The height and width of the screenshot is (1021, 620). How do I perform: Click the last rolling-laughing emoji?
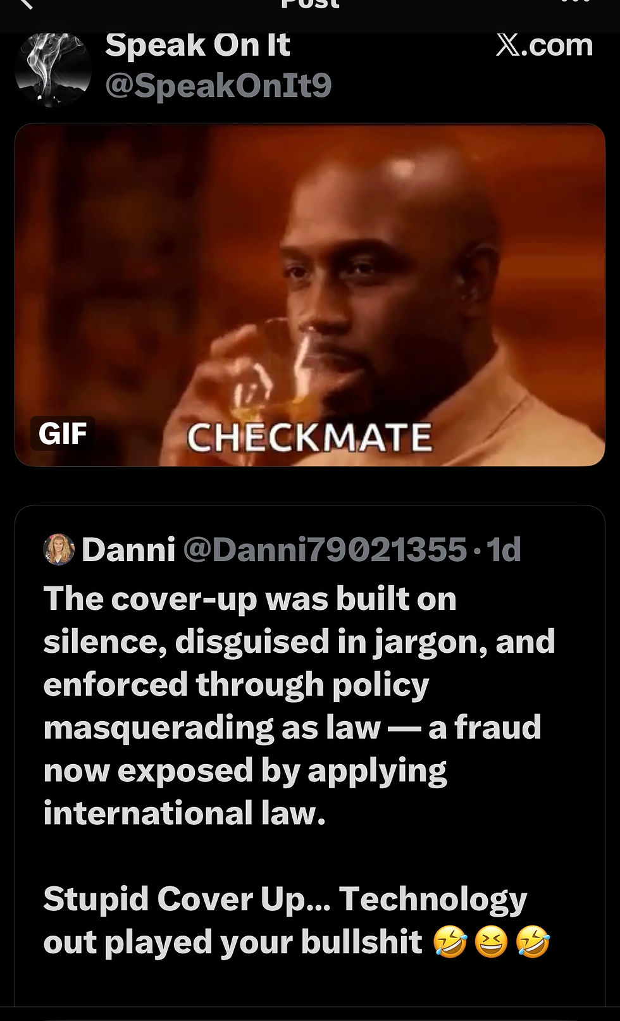[533, 943]
